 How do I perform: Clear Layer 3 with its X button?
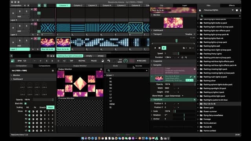click(13, 13)
